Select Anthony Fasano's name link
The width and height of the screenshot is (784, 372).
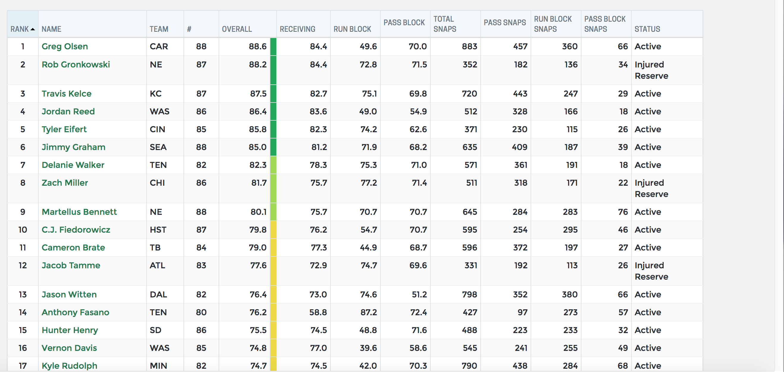(76, 313)
